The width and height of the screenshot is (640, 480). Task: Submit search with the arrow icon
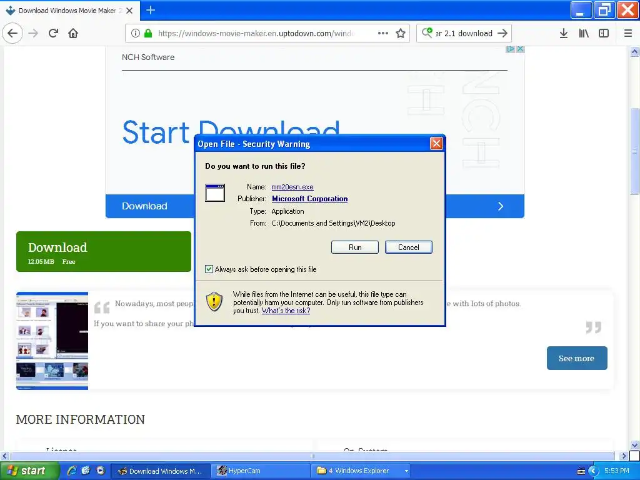502,33
